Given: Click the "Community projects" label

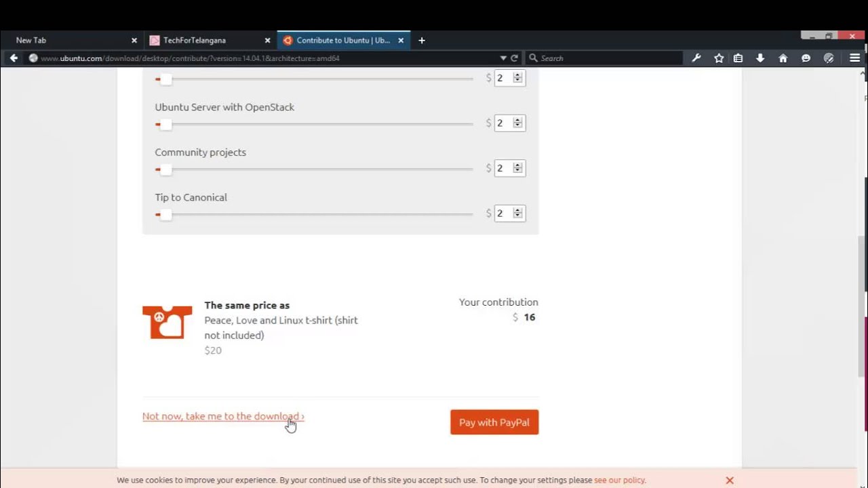Looking at the screenshot, I should (x=200, y=152).
